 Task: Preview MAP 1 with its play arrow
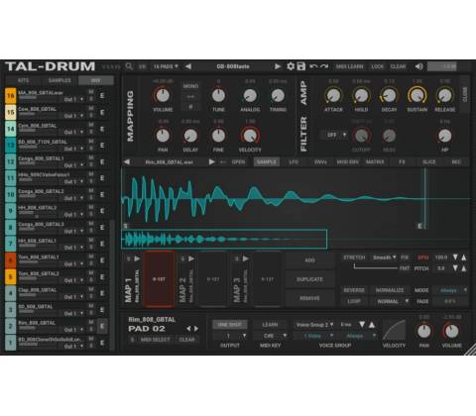coord(137,259)
